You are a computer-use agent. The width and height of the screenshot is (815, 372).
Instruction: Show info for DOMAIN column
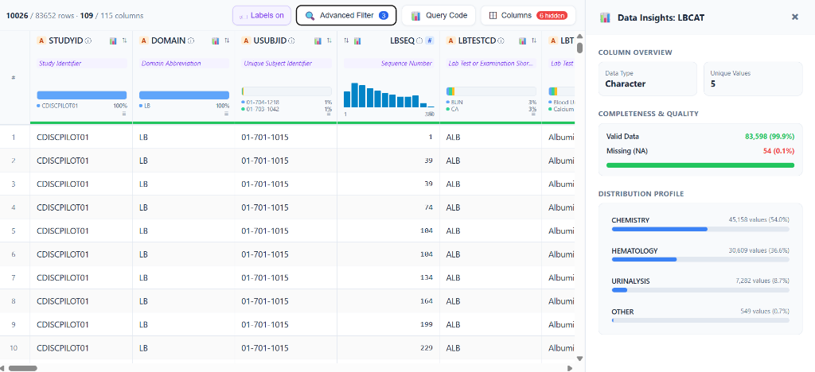point(191,41)
